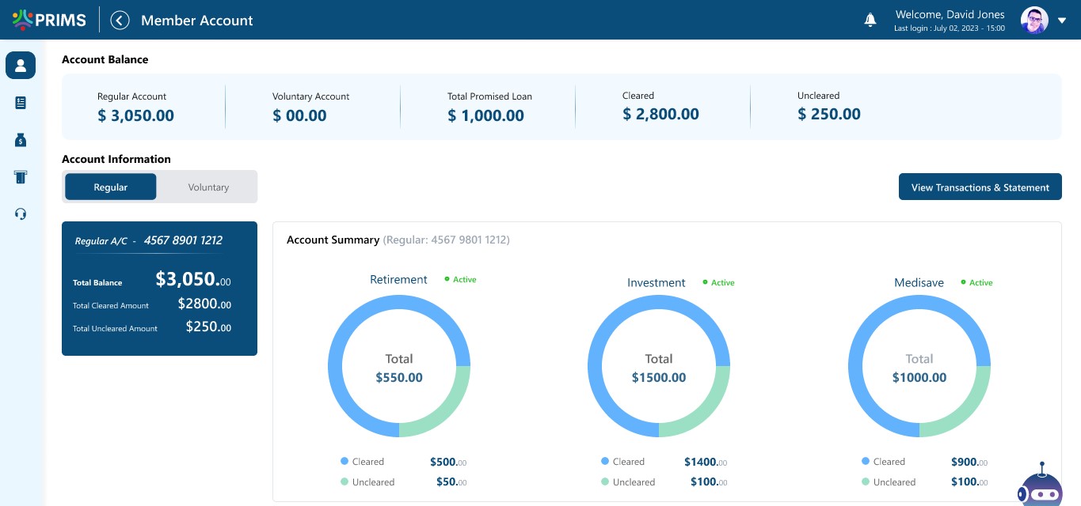Viewport: 1081px width, 506px height.
Task: Select the Investment donut chart
Action: point(658,368)
